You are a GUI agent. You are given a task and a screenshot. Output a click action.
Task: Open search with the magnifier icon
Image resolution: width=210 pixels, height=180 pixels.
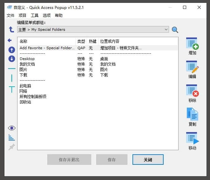tap(175, 30)
